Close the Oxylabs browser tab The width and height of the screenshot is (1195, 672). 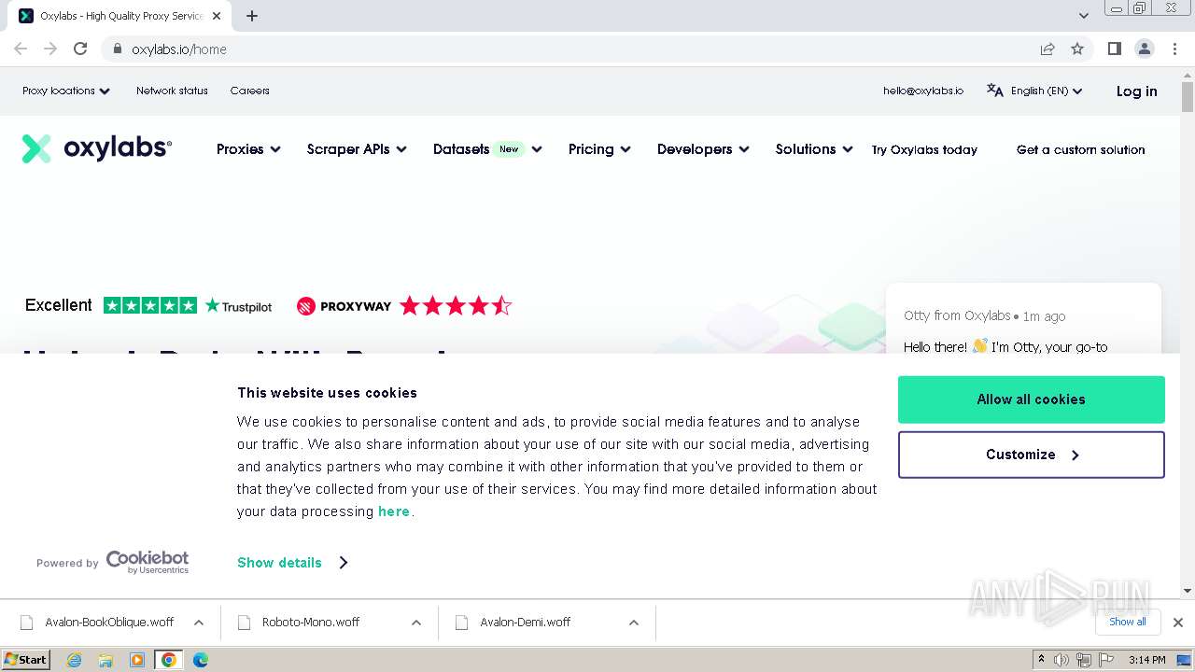point(217,16)
